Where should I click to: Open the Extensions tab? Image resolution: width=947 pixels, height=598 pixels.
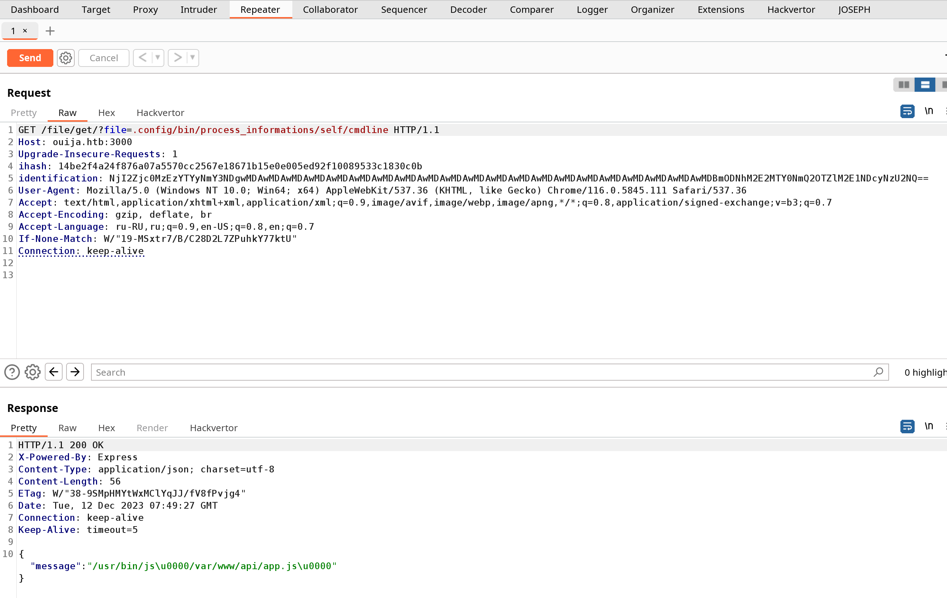point(721,10)
